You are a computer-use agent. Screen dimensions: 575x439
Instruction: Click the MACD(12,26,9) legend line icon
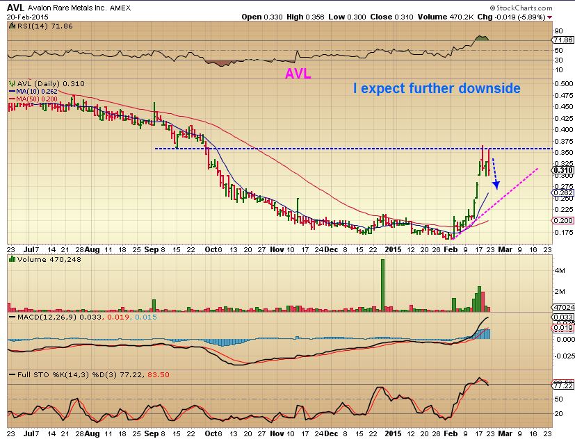10,318
